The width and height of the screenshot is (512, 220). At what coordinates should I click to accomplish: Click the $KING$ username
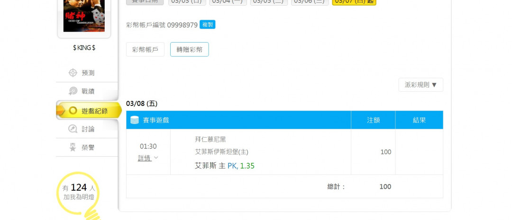84,48
